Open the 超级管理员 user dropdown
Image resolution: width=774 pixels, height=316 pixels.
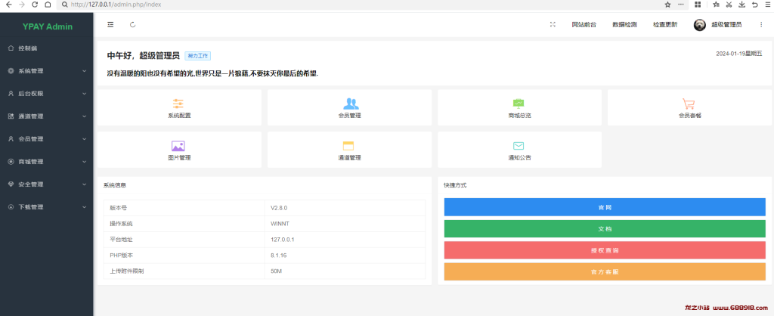718,25
